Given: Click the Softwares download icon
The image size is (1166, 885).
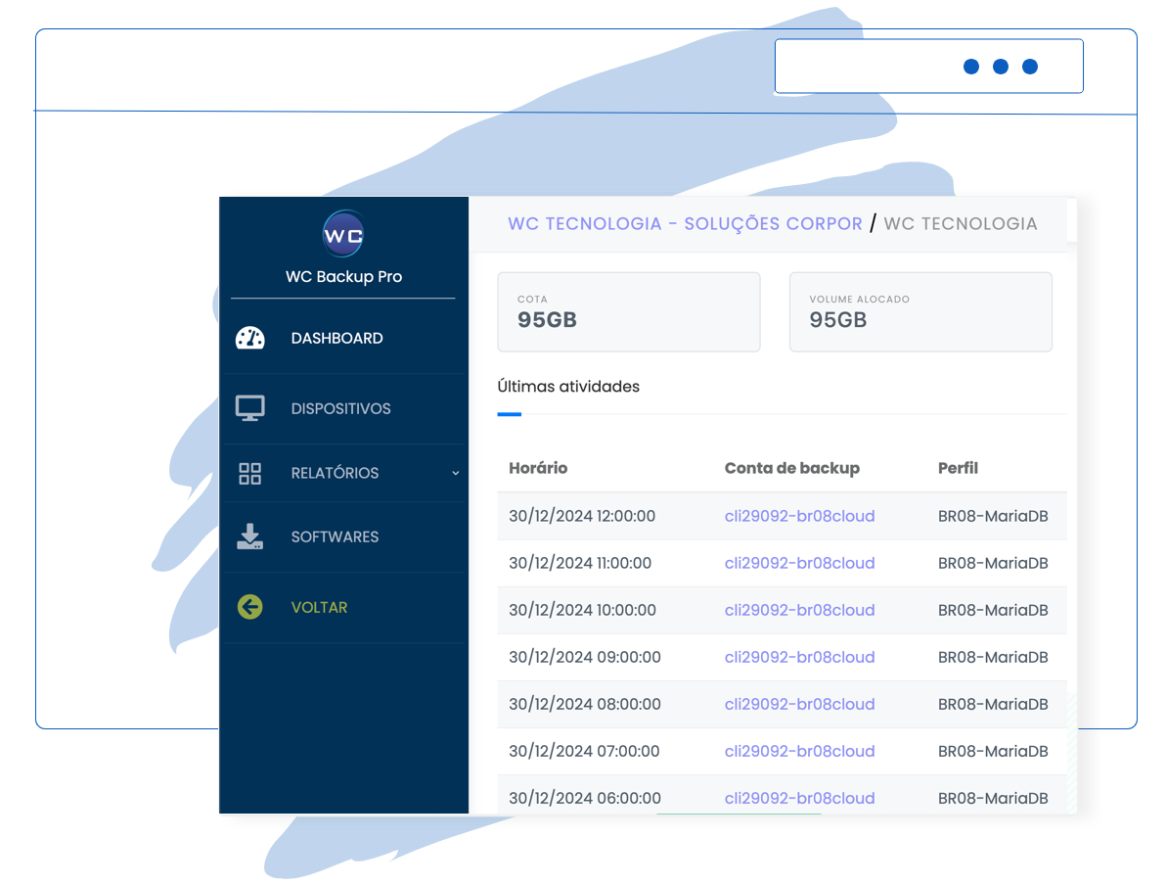Looking at the screenshot, I should tap(250, 536).
